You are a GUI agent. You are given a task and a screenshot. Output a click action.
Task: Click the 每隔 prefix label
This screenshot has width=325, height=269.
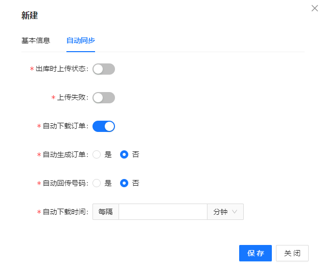[x=105, y=212]
